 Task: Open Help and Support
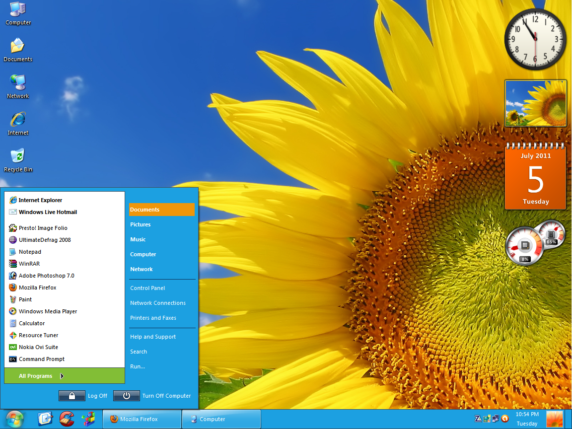tap(153, 337)
